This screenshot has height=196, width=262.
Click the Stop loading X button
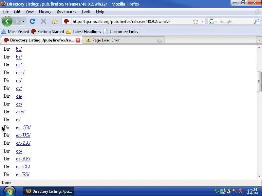pos(44,21)
